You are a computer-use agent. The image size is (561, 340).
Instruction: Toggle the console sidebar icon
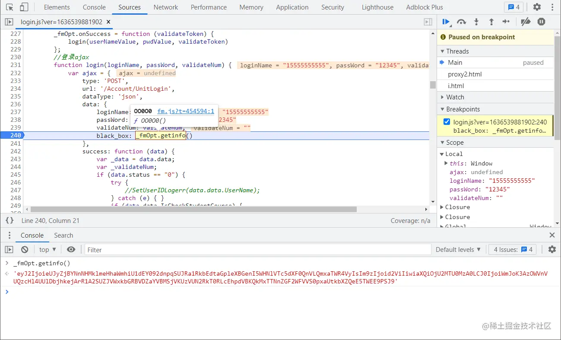point(9,250)
